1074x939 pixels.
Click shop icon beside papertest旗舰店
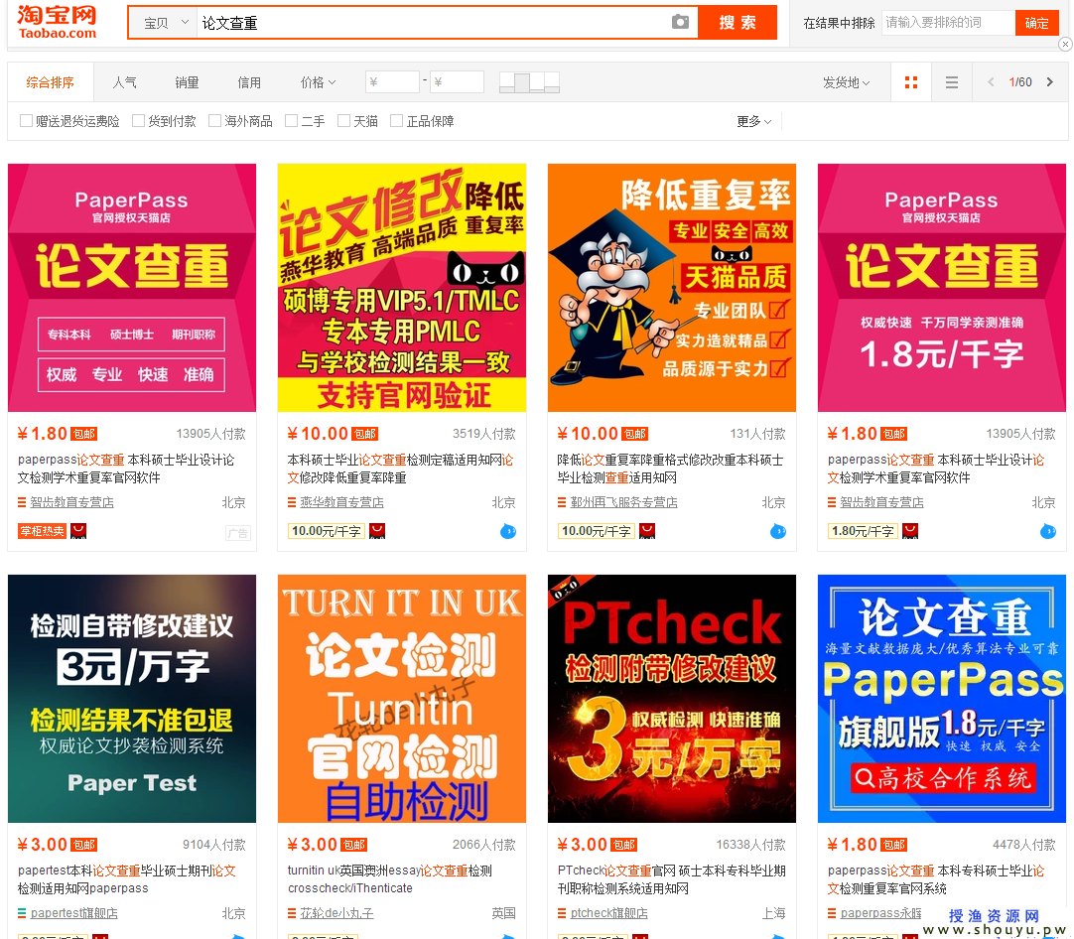(x=22, y=913)
